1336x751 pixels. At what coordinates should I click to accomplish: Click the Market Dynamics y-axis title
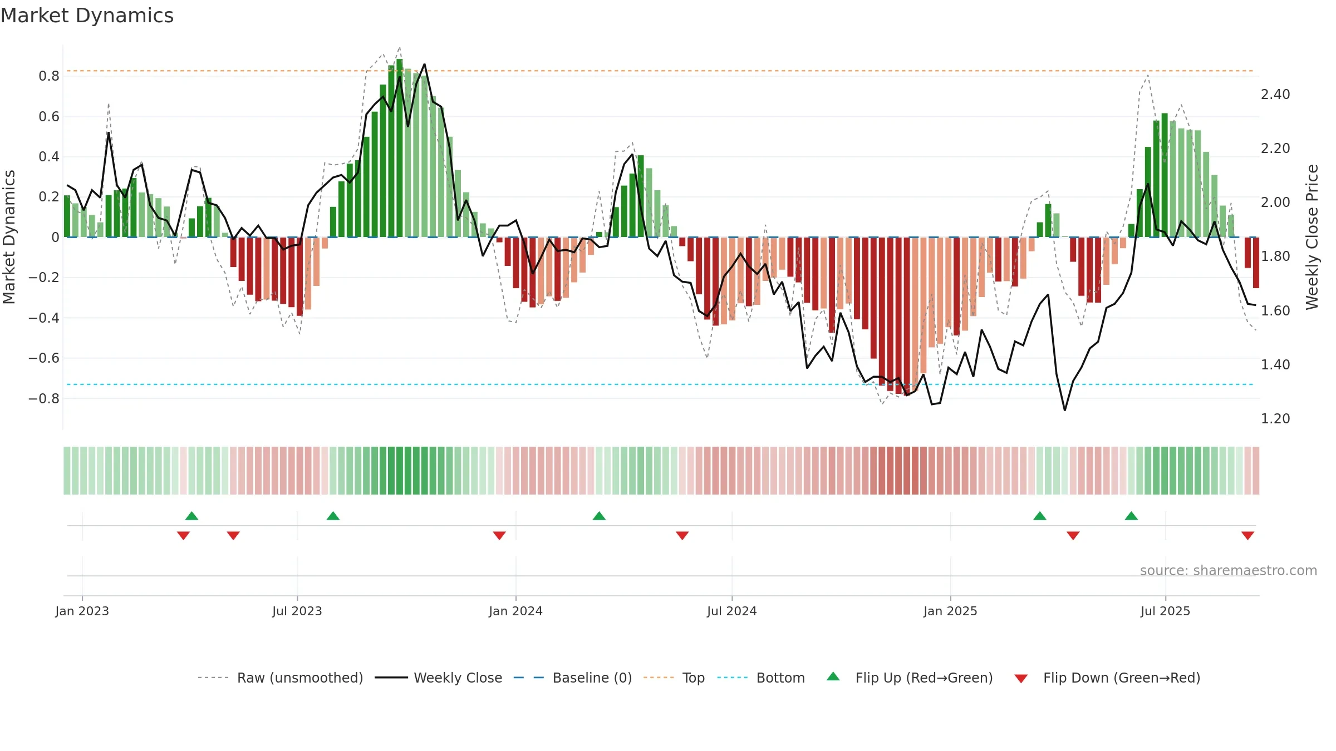(9, 237)
